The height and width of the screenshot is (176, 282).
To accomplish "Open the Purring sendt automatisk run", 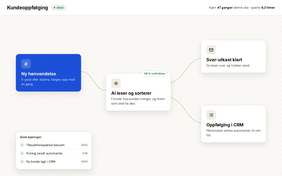I will coord(54,153).
